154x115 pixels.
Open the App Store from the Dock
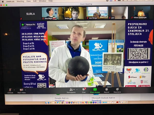click(x=72, y=102)
